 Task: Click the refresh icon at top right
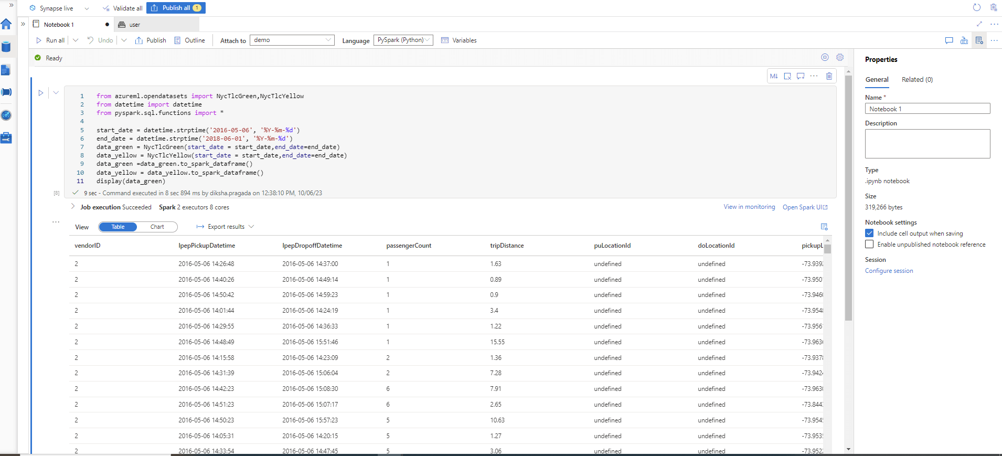coord(976,7)
